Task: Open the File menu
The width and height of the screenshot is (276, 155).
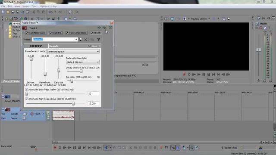Action: [x=3, y=6]
